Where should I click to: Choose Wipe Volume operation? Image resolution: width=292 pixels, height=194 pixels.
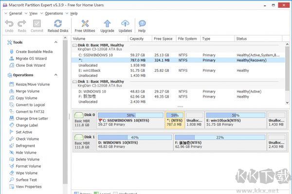[23, 173]
